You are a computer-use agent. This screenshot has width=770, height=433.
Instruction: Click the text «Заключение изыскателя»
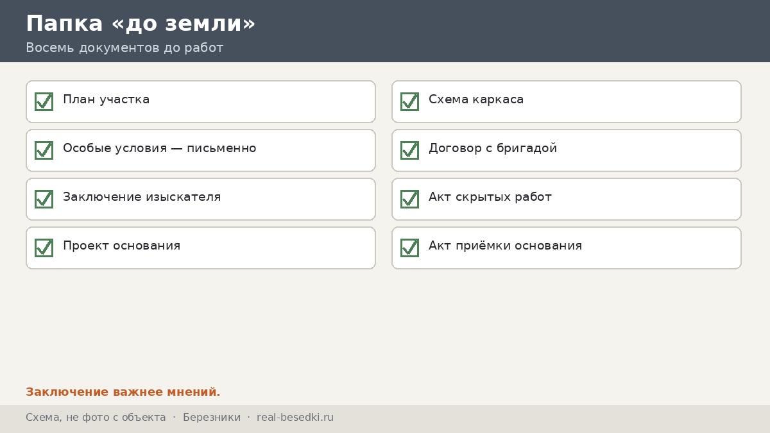coord(142,197)
